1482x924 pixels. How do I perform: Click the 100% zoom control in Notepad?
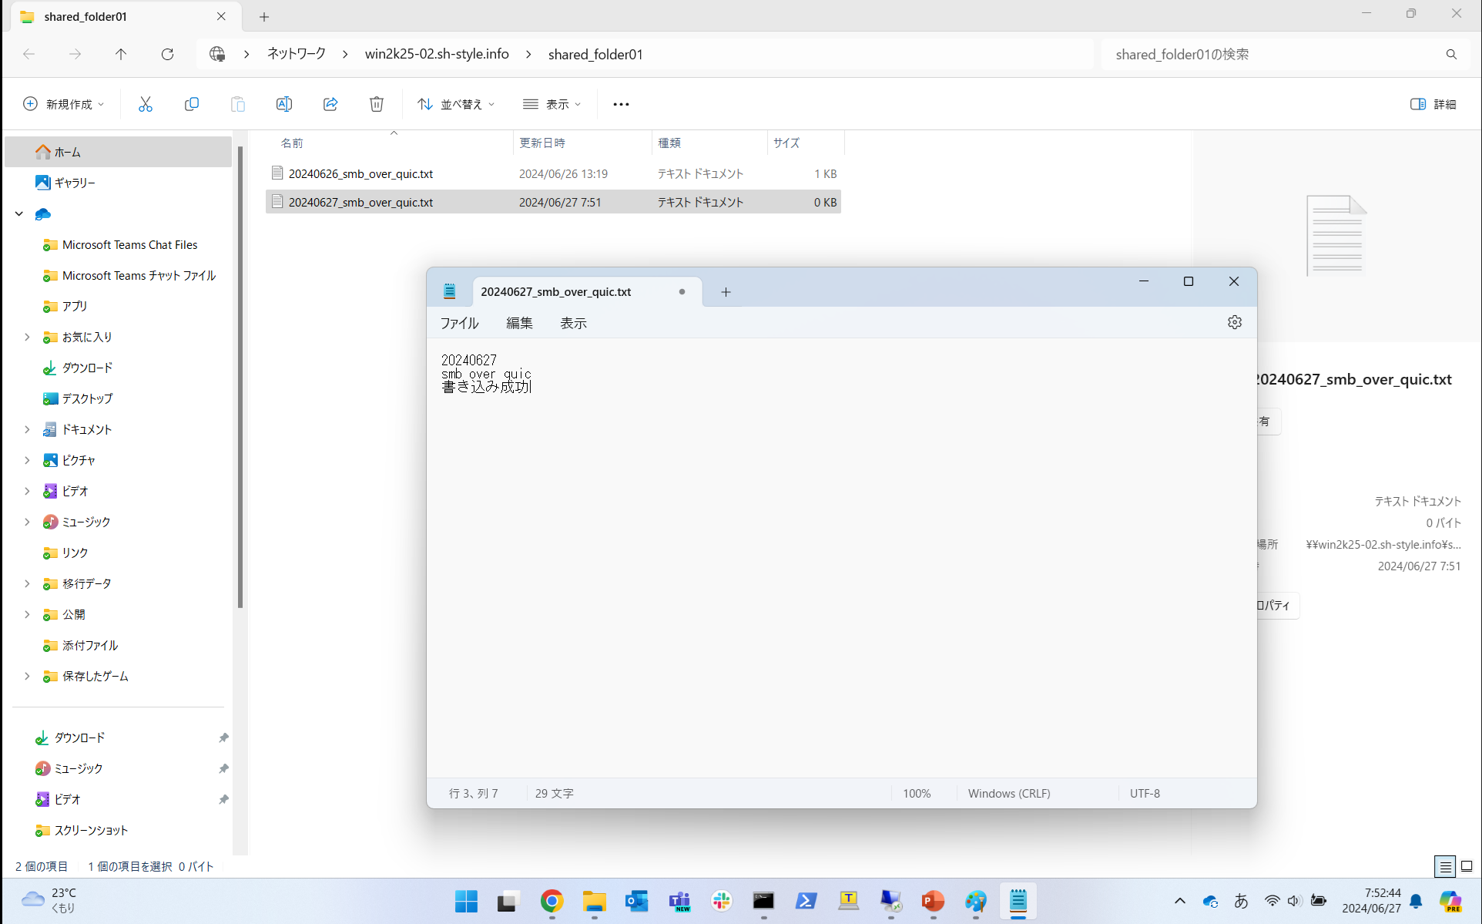tap(916, 793)
